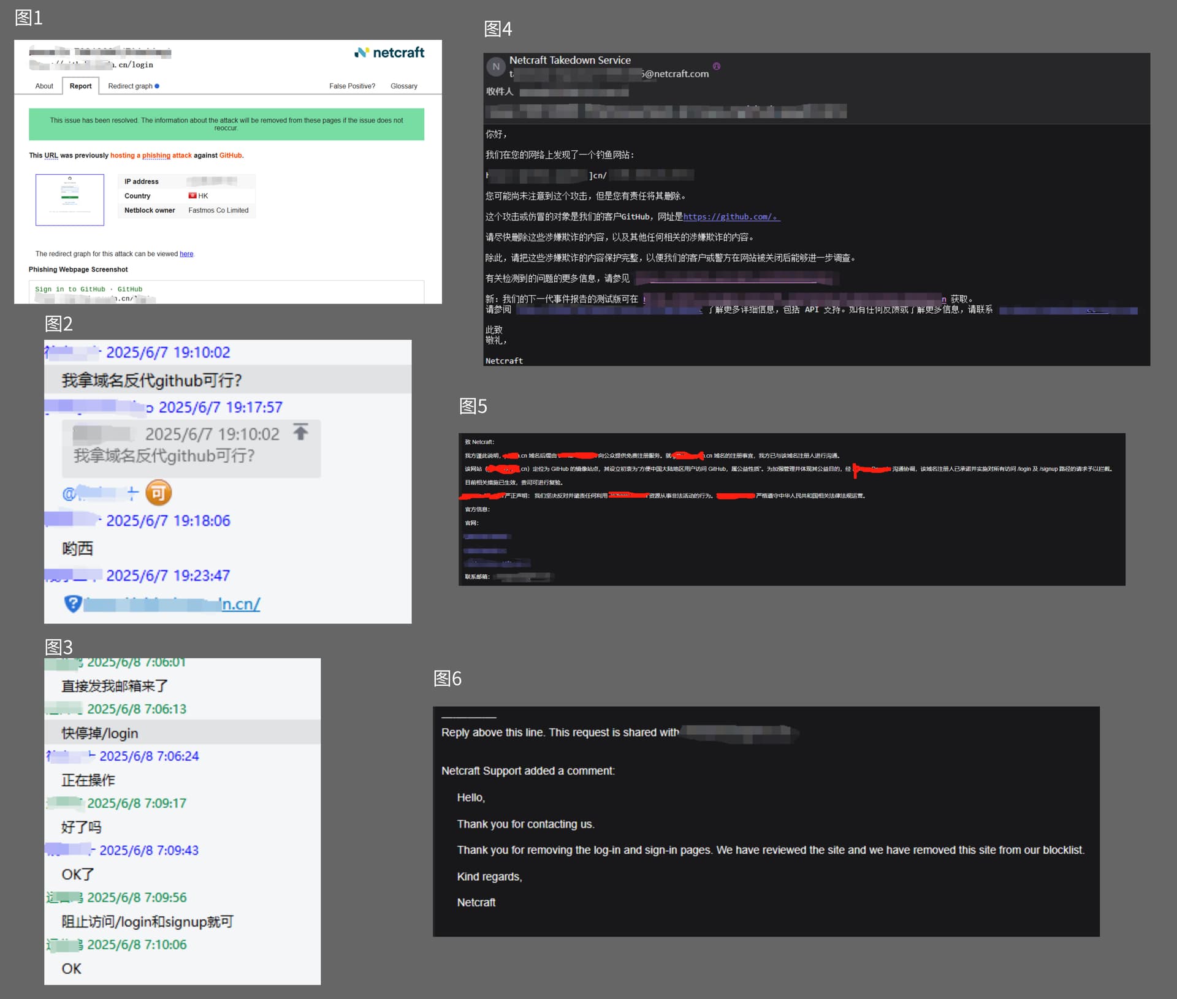Click the sender avatar 'N' in email
The image size is (1177, 999).
pyautogui.click(x=496, y=67)
